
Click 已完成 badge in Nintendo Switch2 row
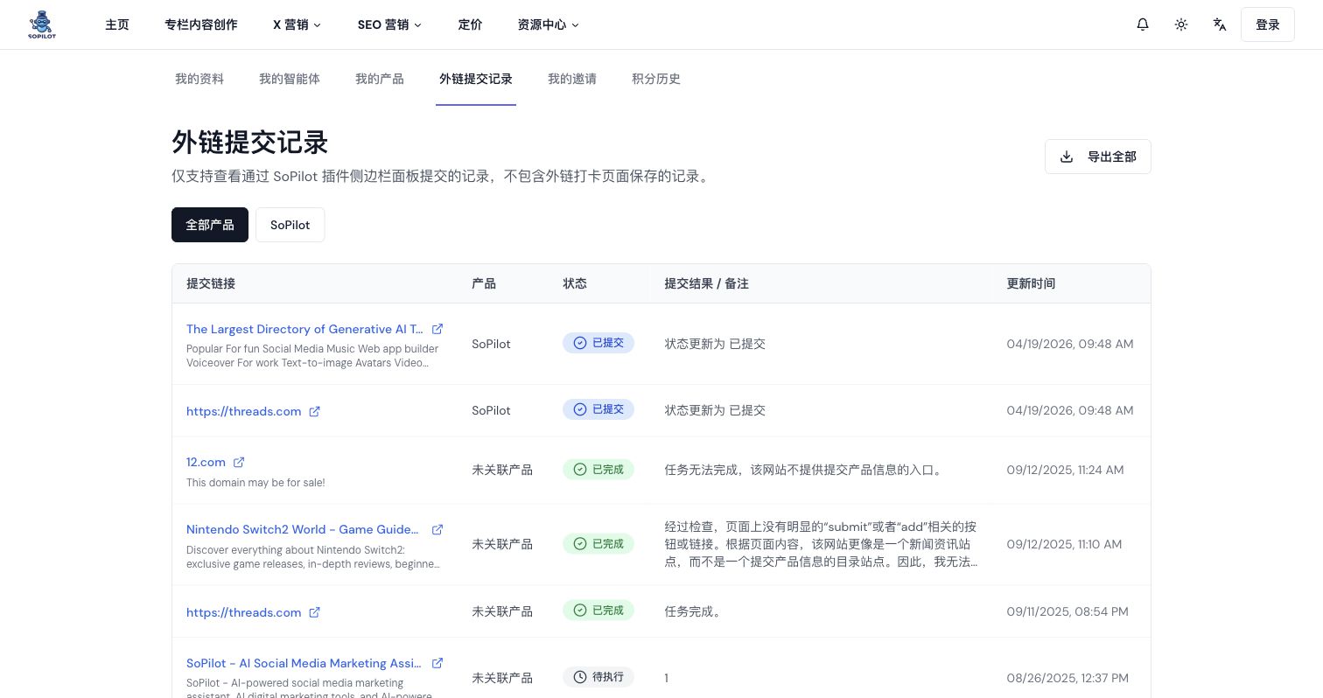click(598, 544)
